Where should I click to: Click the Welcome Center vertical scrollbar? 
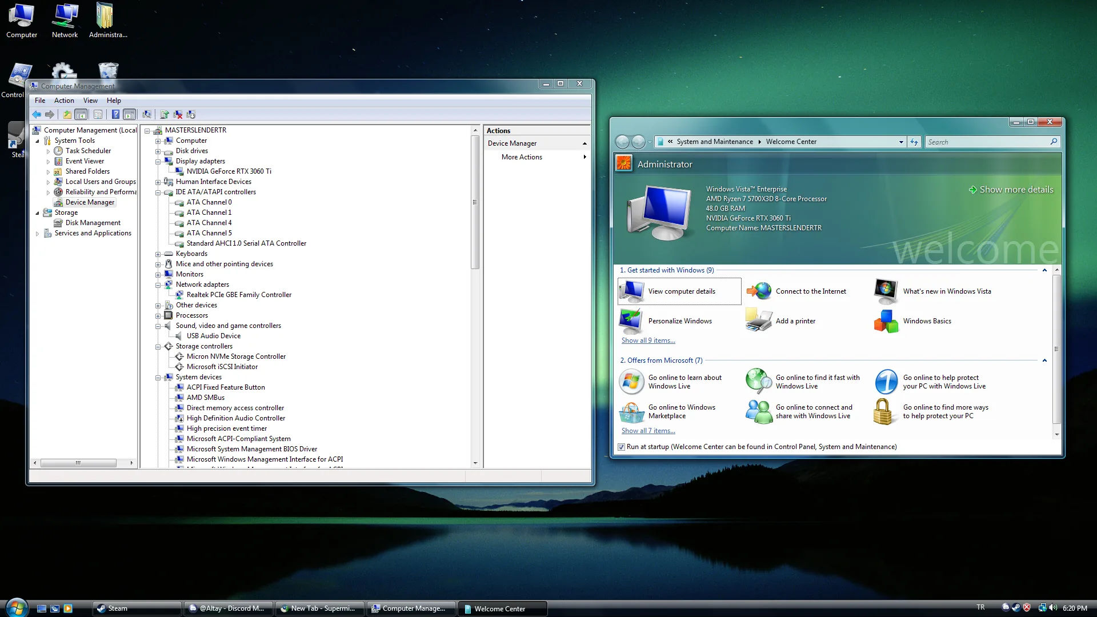(1056, 348)
